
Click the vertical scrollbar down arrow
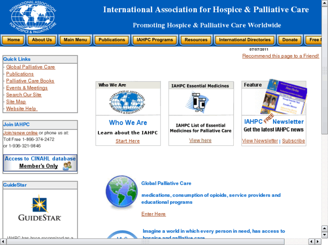click(x=324, y=235)
